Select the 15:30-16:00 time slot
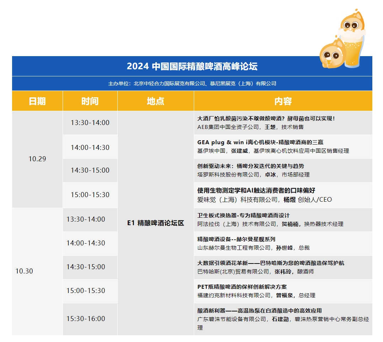 (x=86, y=319)
